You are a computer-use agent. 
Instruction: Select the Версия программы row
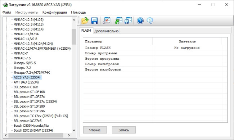point(155,59)
